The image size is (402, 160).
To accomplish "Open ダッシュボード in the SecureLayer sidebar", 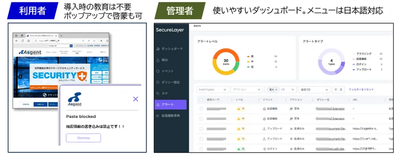I will click(169, 49).
